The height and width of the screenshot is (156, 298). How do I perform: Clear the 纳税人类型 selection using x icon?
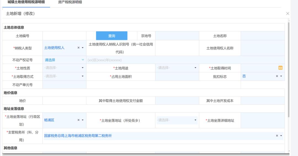tap(78, 48)
